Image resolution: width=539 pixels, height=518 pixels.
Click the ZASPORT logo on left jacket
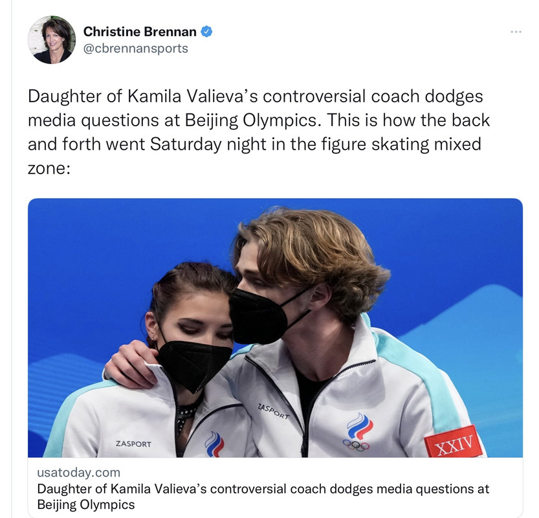(133, 444)
